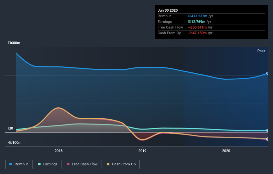Click the -₪100m y-axis label
Viewport: 273px width, 174px height.
15,142
